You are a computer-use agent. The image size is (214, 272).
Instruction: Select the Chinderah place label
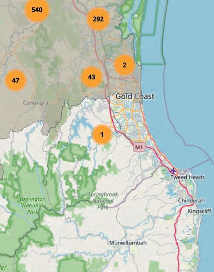click(x=191, y=201)
